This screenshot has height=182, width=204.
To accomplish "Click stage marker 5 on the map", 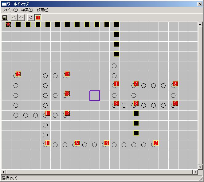I will (x=175, y=103).
